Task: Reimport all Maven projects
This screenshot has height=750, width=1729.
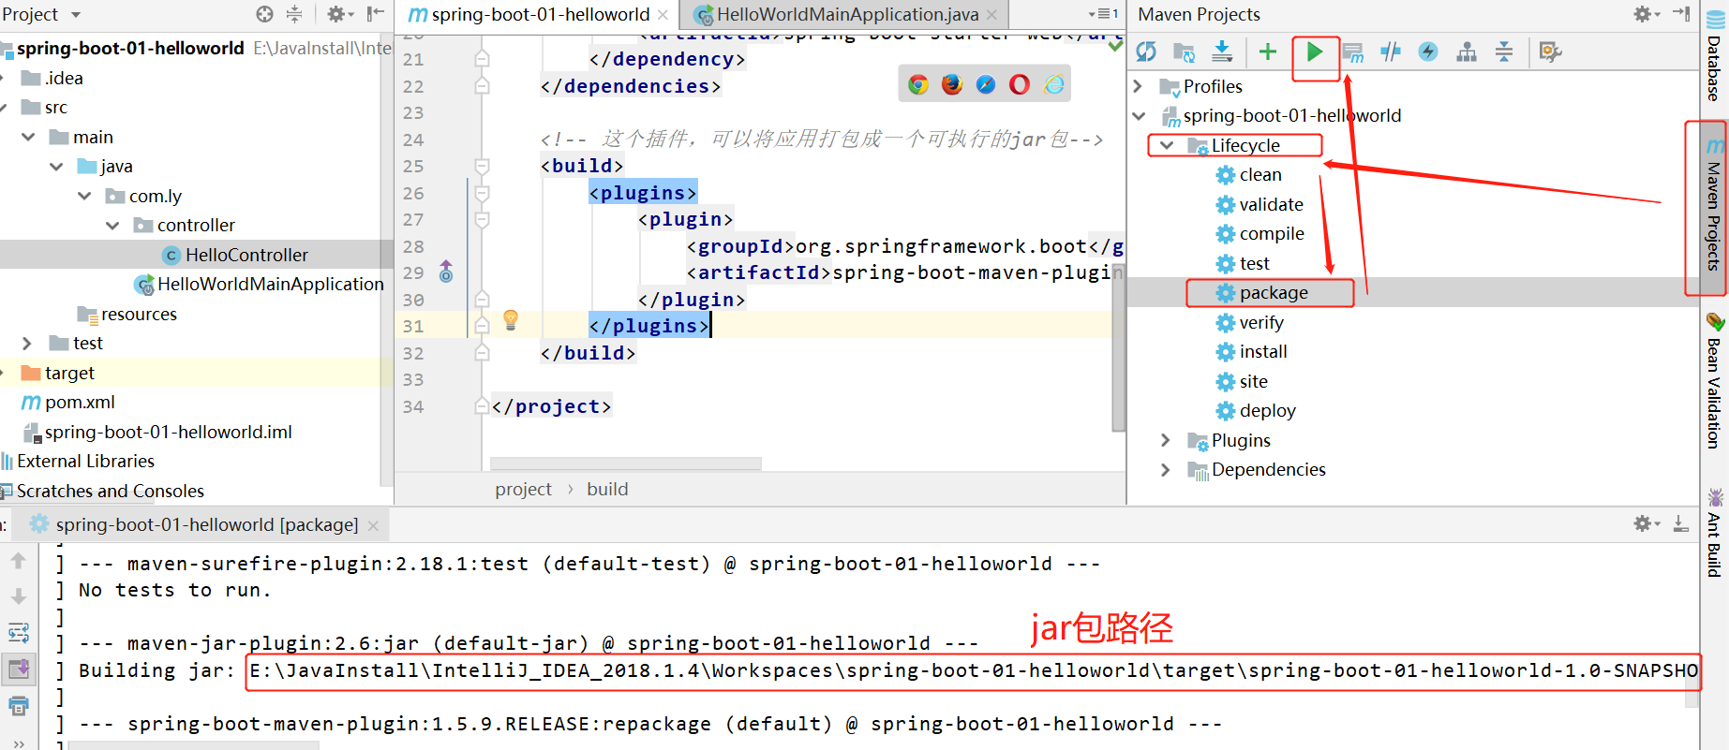Action: click(1146, 52)
